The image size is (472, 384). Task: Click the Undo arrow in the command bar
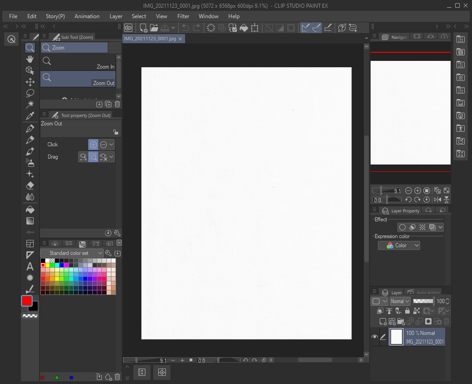pyautogui.click(x=186, y=28)
